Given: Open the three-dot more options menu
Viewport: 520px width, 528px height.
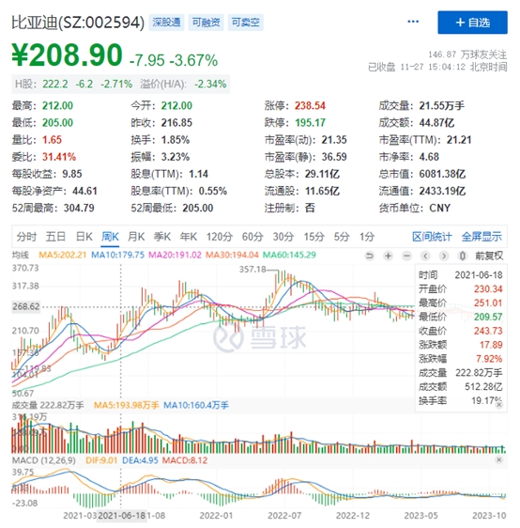Looking at the screenshot, I should (413, 22).
